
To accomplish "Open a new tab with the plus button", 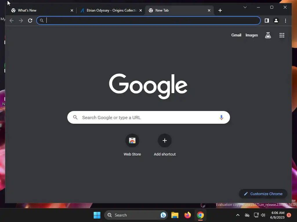I will coord(220,10).
